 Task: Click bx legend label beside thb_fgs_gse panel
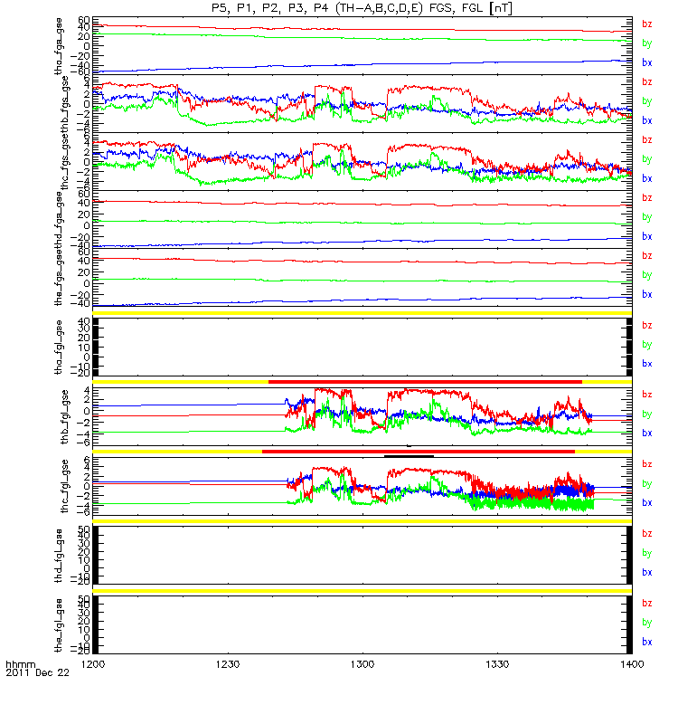(x=646, y=120)
